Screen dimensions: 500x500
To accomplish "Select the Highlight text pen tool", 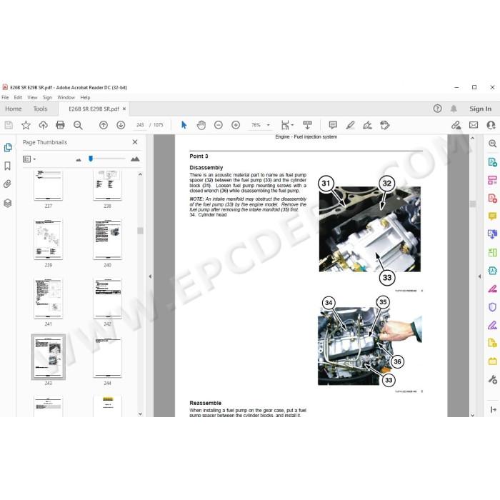I will (x=350, y=125).
